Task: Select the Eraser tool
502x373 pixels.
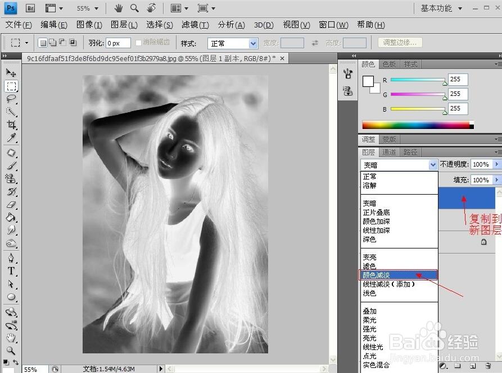Action: click(11, 204)
